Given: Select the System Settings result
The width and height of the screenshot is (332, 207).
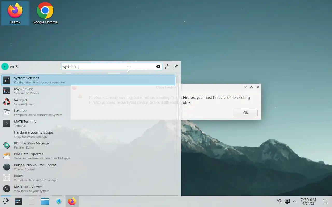Looking at the screenshot, I should [88, 80].
